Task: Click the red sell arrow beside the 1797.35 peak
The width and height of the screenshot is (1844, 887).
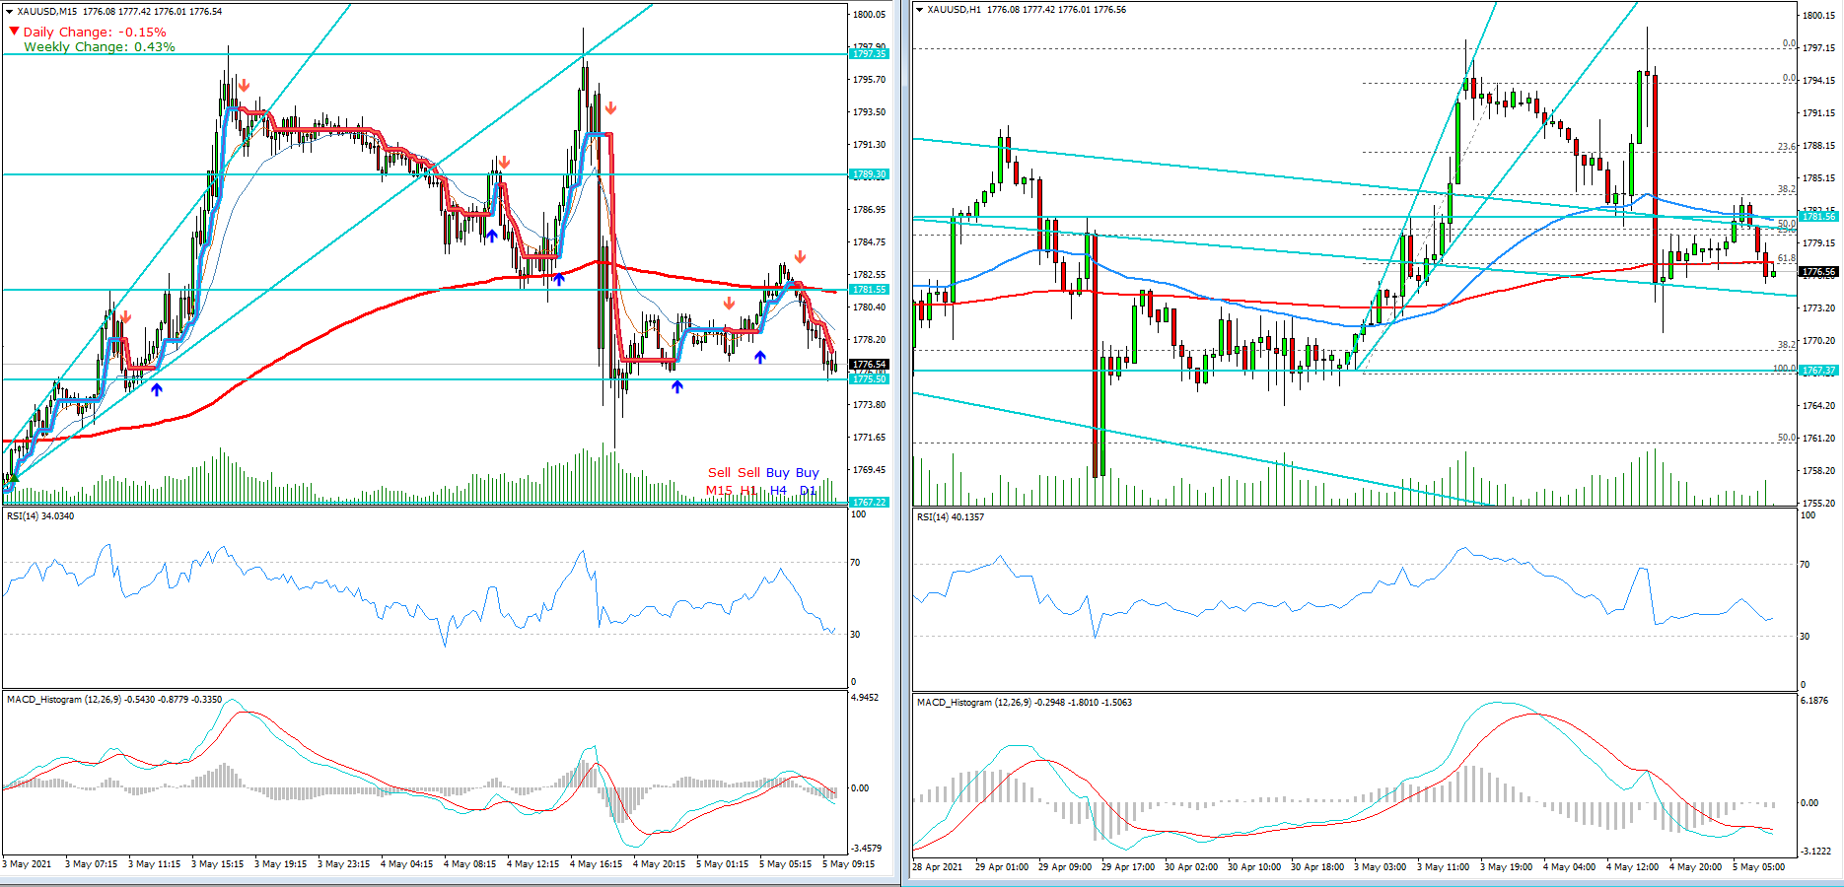Action: point(611,108)
